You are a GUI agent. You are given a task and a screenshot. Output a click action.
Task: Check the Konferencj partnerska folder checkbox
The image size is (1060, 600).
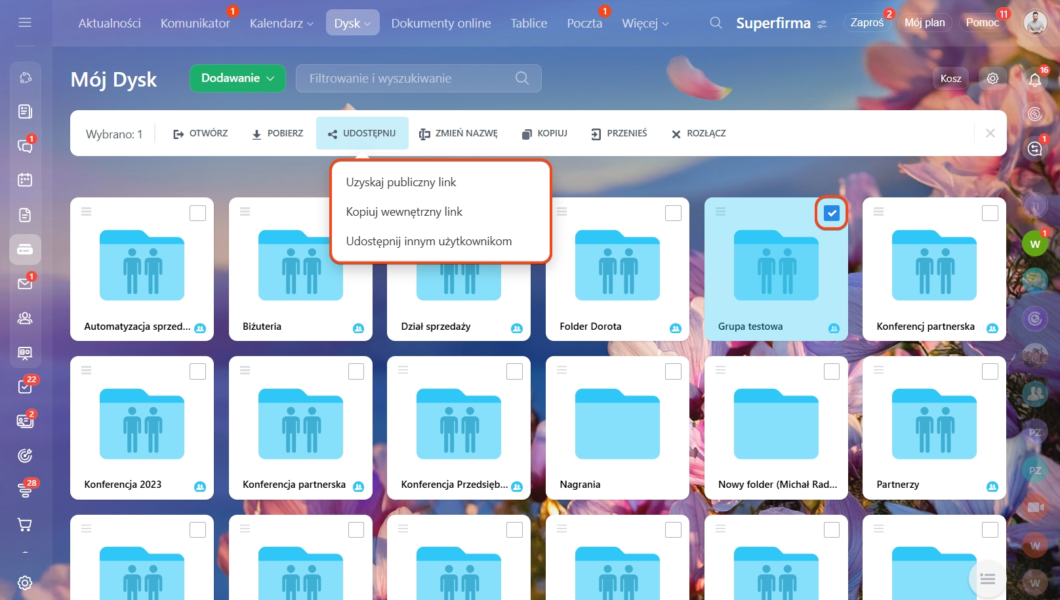click(990, 213)
